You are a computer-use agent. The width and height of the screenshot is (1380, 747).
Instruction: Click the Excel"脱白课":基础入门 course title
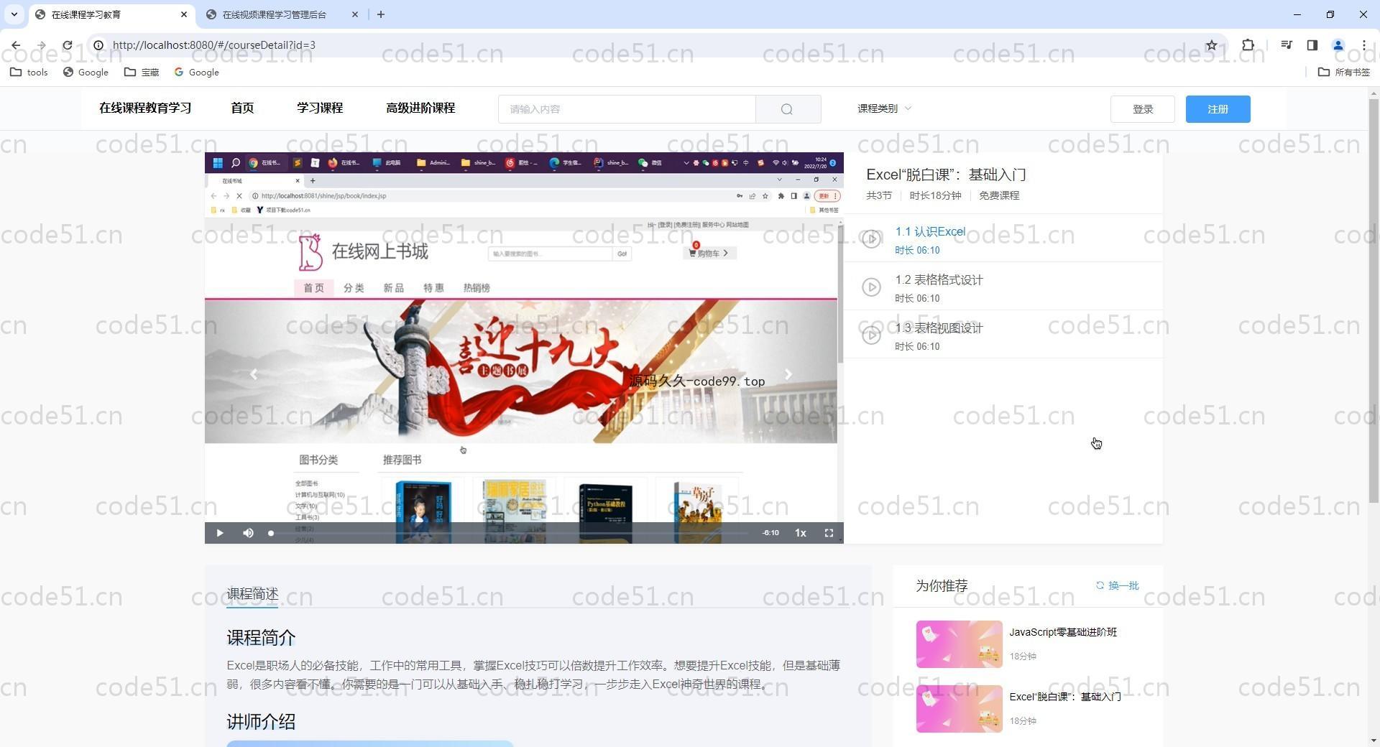coord(946,175)
